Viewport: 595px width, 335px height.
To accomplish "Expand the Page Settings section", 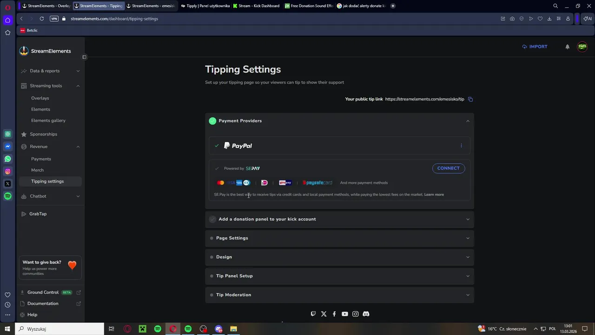I will click(339, 238).
